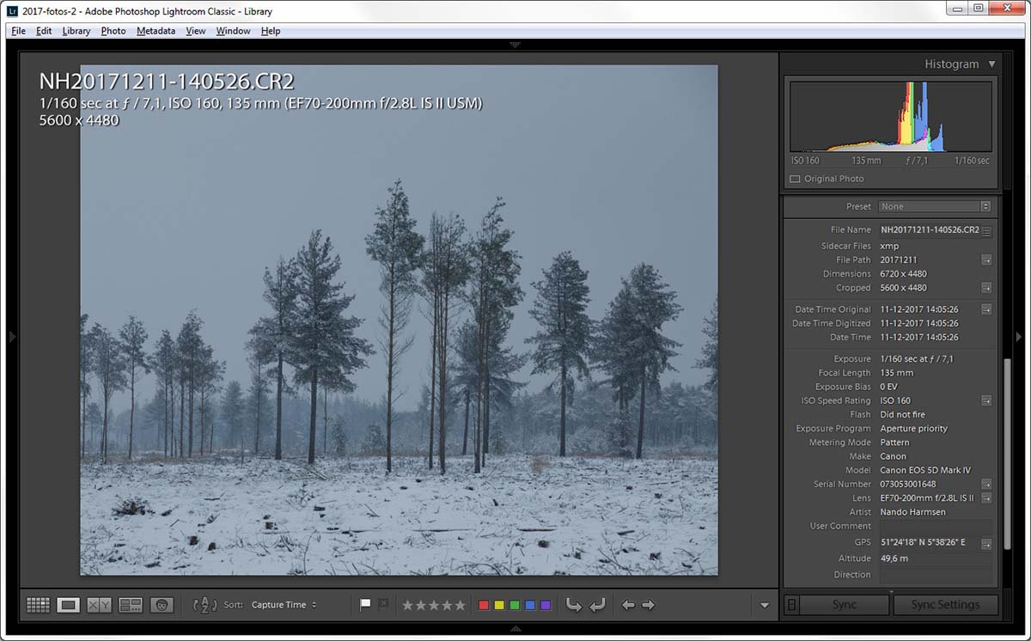Collapse the Histogram panel

coord(991,64)
